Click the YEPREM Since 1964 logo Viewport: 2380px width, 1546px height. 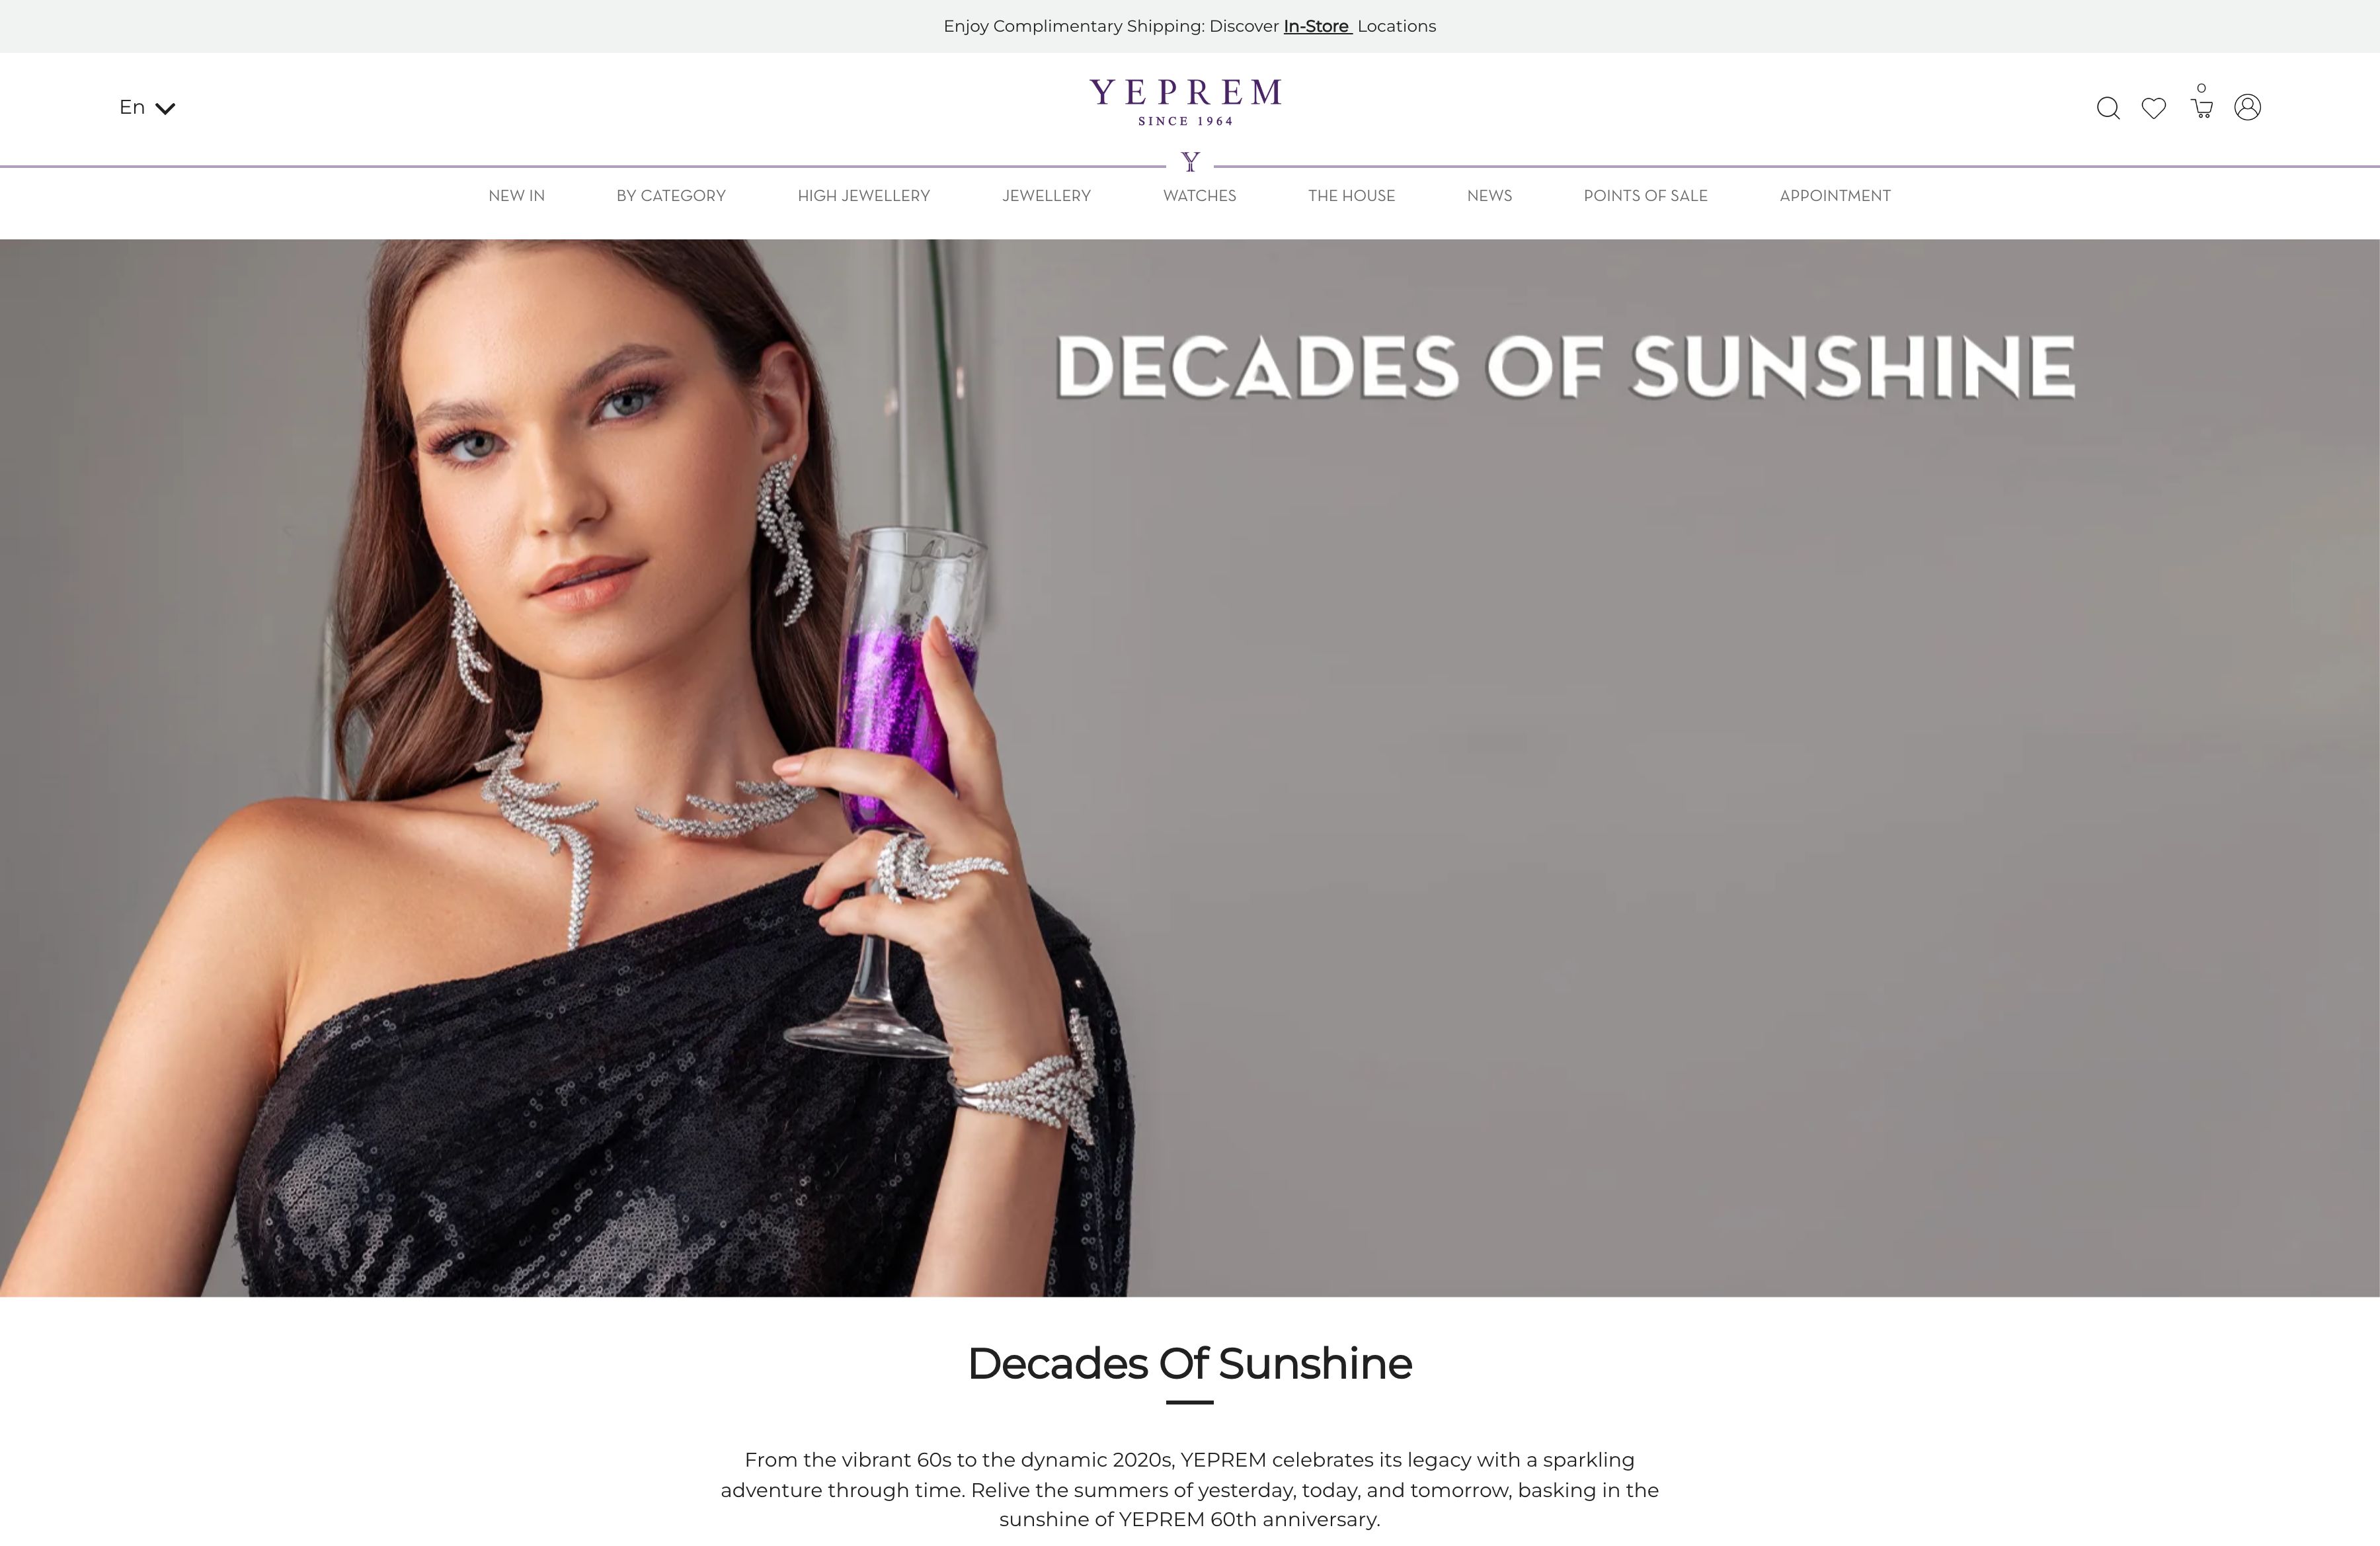click(1186, 102)
